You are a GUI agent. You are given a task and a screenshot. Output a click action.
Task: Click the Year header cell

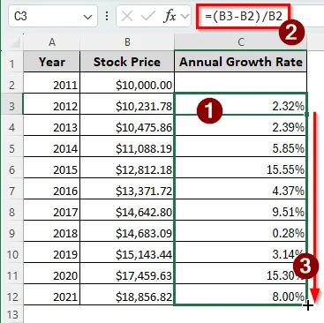[x=52, y=62]
